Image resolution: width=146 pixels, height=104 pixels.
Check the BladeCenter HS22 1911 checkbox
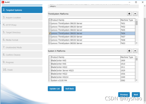[x=50, y=67]
